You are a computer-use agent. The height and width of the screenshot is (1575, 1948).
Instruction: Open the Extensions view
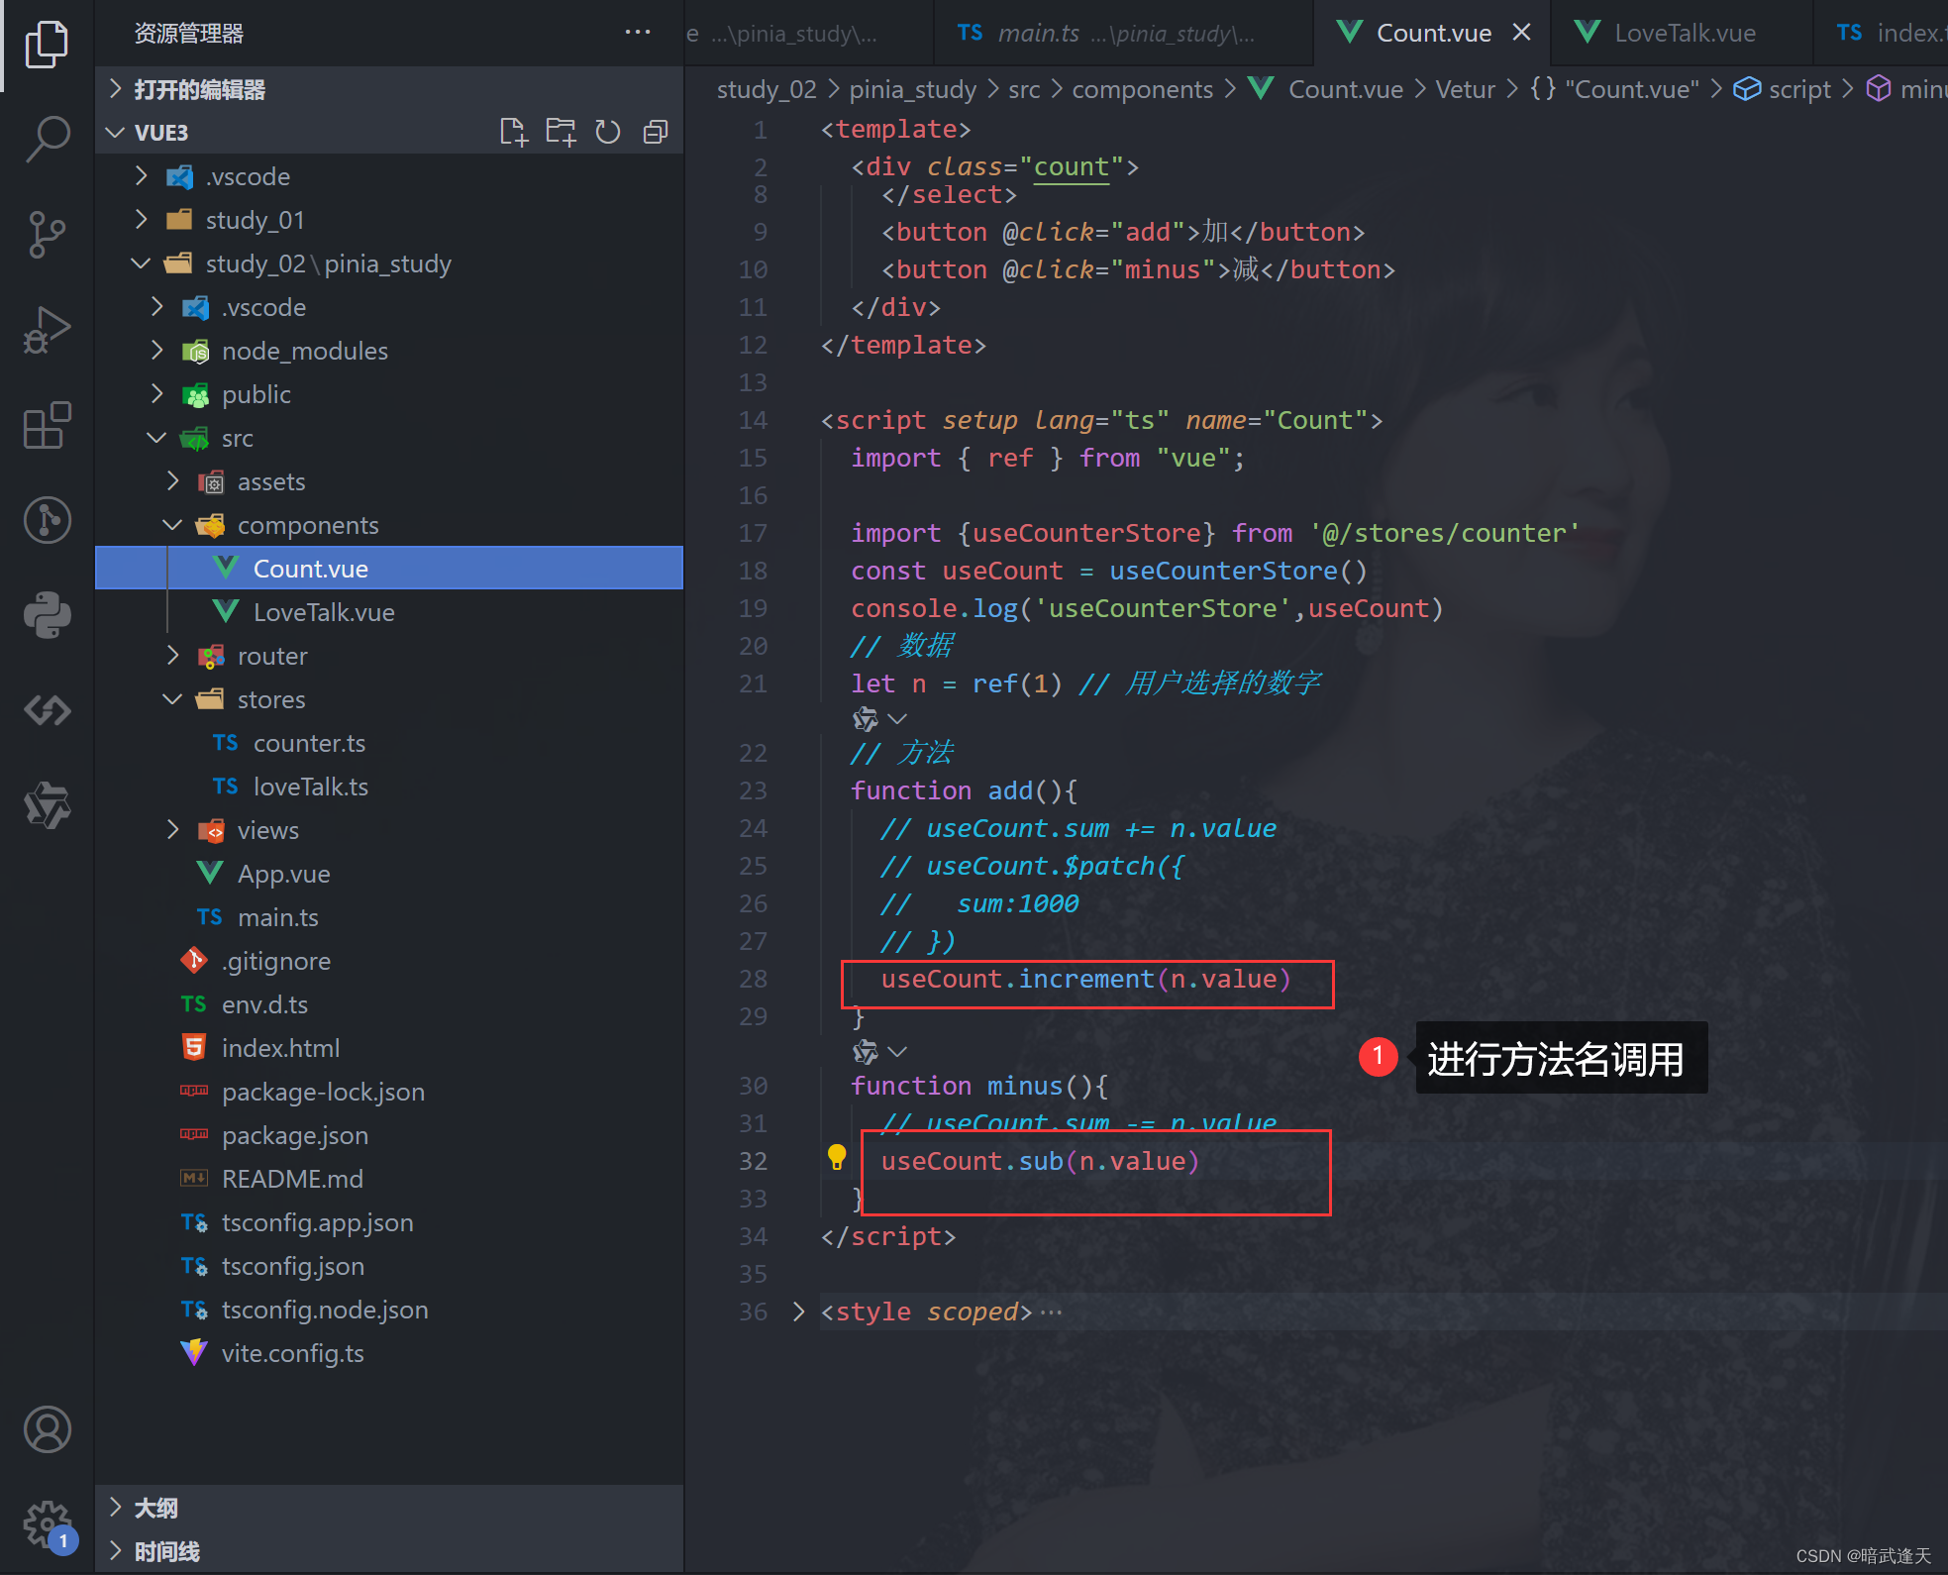[47, 425]
